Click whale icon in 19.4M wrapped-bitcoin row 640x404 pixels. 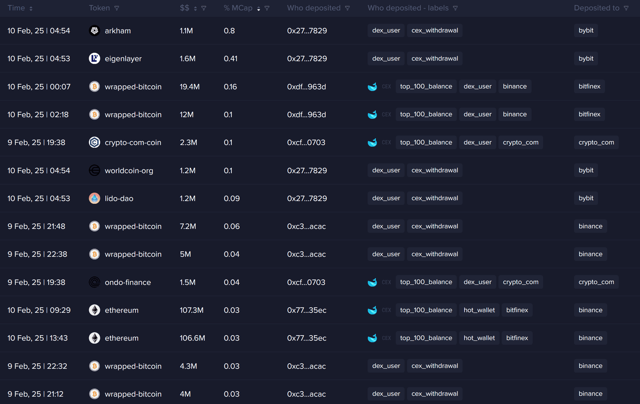click(372, 87)
